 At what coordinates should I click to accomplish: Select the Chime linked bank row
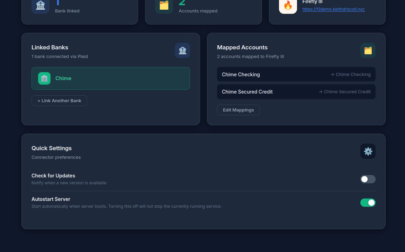tap(111, 78)
